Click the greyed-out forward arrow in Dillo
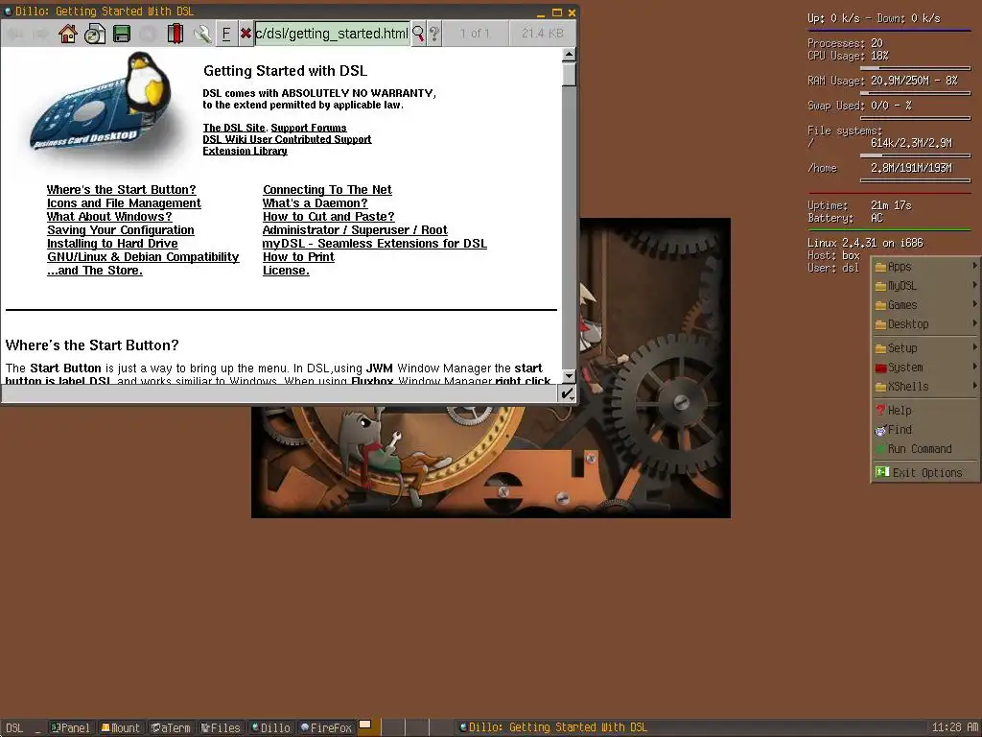Screen dimensions: 982x737 pyautogui.click(x=40, y=34)
